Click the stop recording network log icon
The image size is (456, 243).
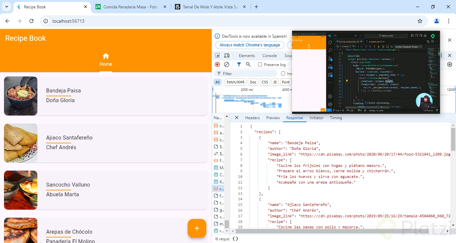point(217,64)
